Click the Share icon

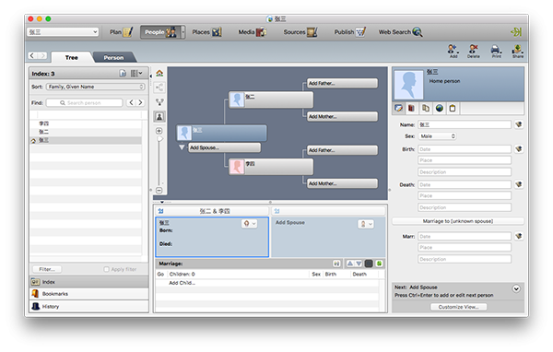click(518, 51)
